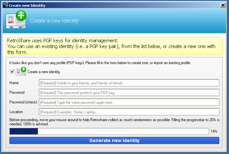Focus the Password input field

[129, 93]
